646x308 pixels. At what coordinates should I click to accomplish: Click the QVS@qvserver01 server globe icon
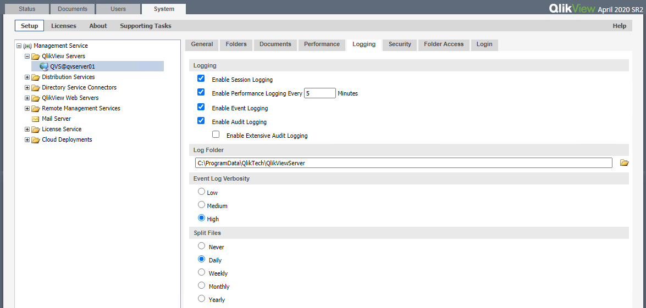tap(43, 66)
